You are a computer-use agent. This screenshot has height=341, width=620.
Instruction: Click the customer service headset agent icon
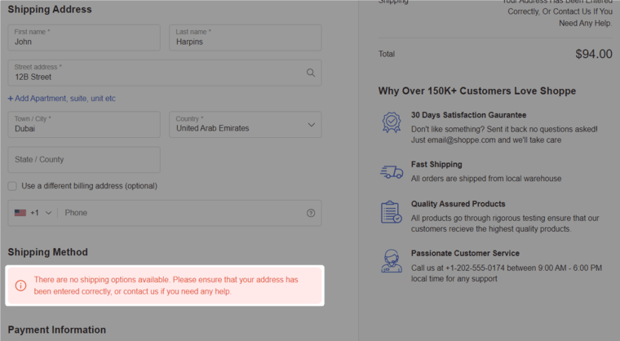coord(392,261)
